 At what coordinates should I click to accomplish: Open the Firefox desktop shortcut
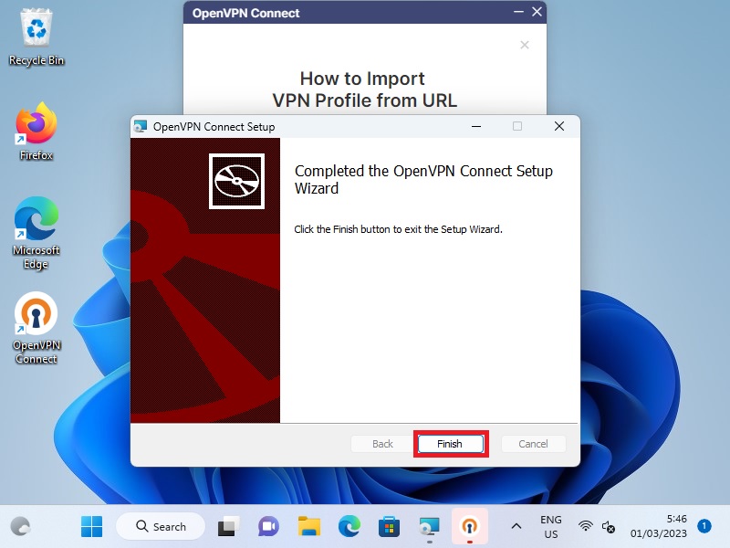coord(36,131)
